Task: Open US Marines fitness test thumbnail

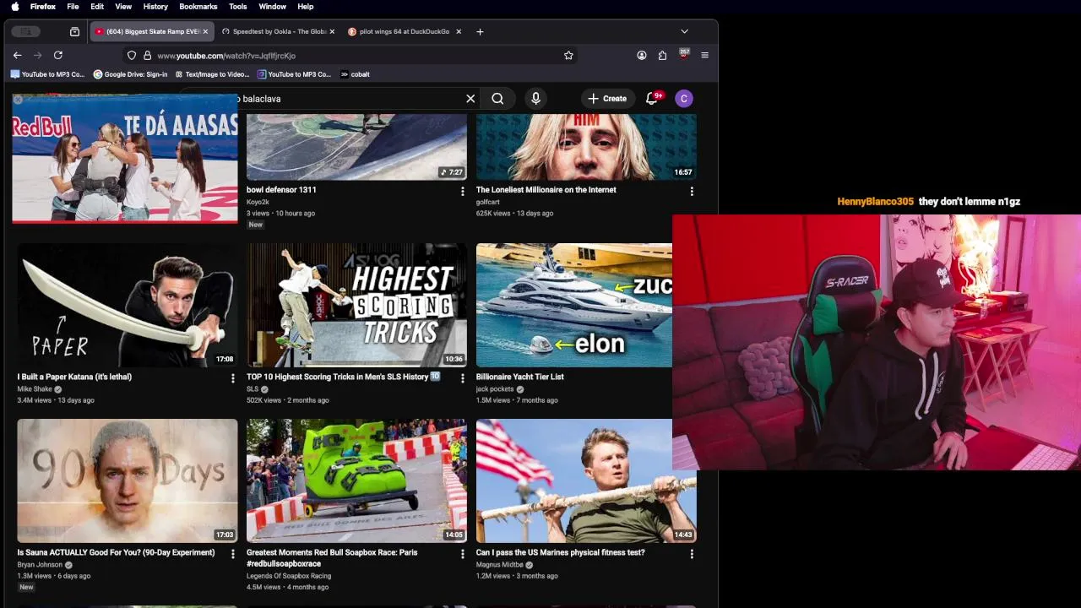Action: 586,480
